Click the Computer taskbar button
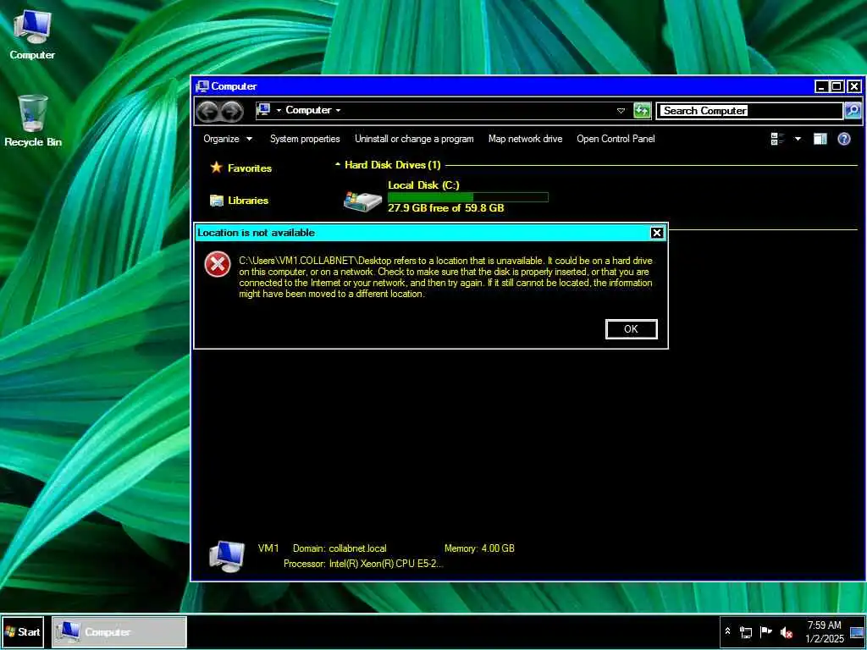The height and width of the screenshot is (650, 867). point(119,631)
